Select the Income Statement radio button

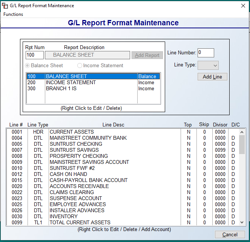click(x=80, y=65)
